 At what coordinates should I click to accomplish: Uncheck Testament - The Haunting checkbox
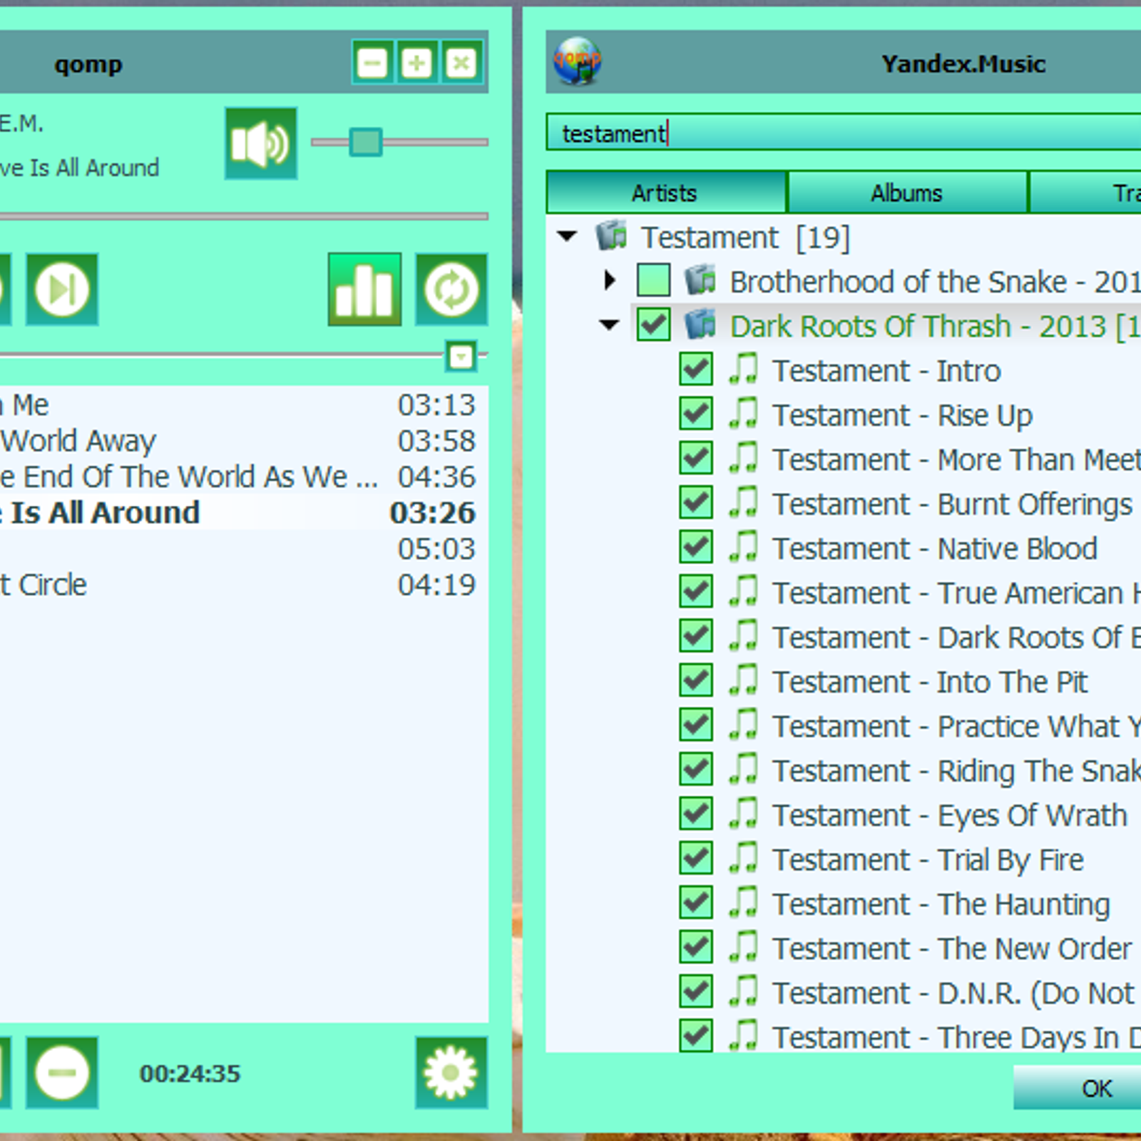(x=696, y=903)
